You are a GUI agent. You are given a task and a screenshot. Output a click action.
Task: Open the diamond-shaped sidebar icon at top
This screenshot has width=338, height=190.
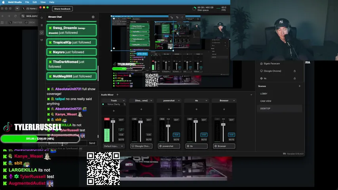pos(42,18)
